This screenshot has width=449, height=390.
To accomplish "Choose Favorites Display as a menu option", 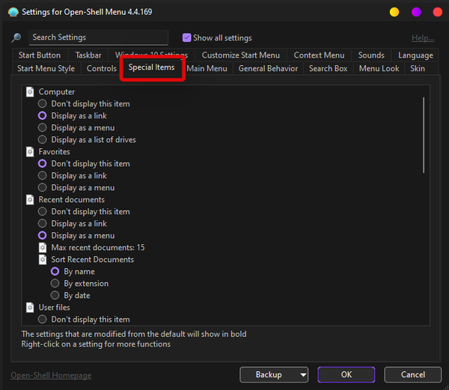I will click(43, 188).
